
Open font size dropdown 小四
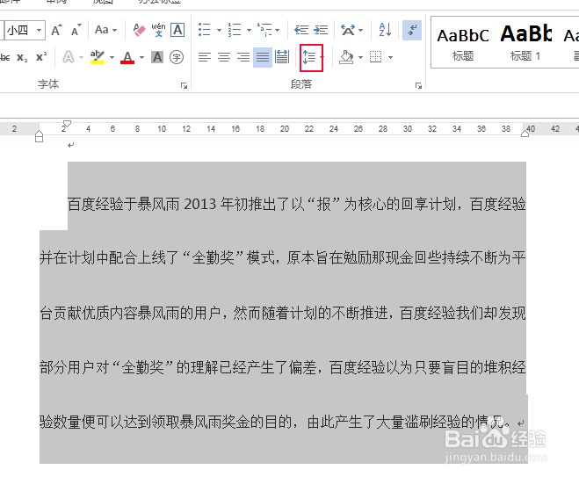click(x=39, y=30)
